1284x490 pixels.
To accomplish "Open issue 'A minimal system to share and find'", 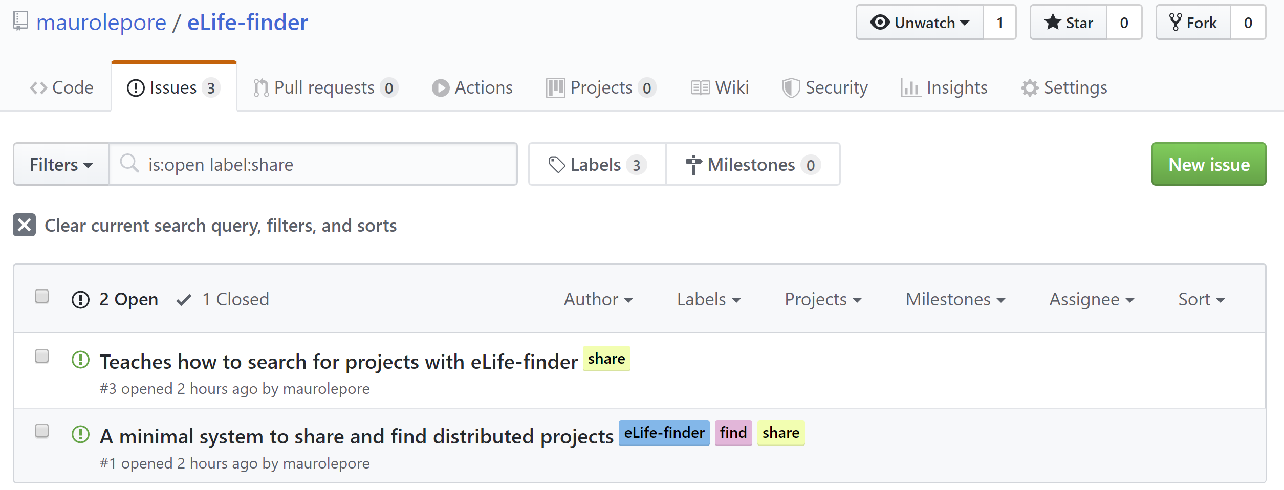I will point(357,436).
